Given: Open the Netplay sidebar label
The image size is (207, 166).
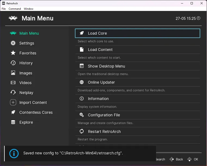Looking at the screenshot, I should [x=26, y=93].
